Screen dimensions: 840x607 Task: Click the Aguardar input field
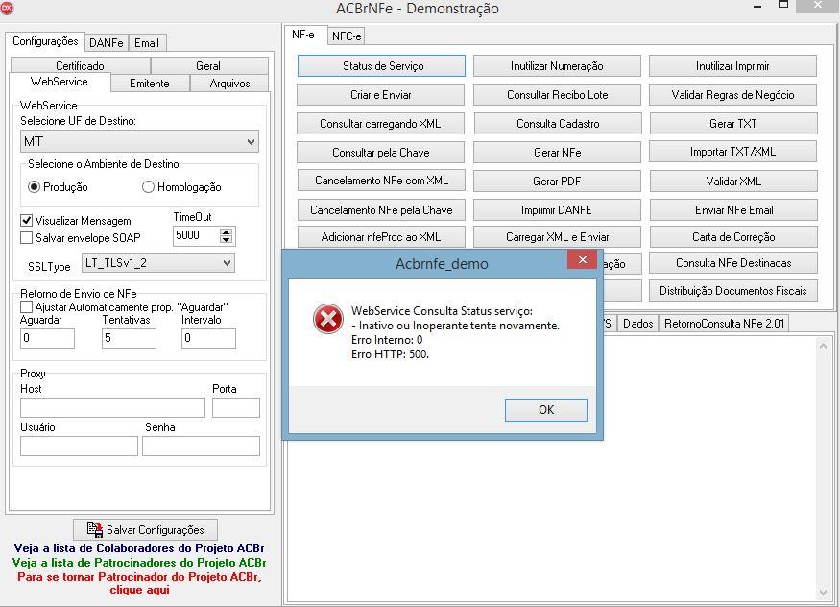[x=47, y=338]
